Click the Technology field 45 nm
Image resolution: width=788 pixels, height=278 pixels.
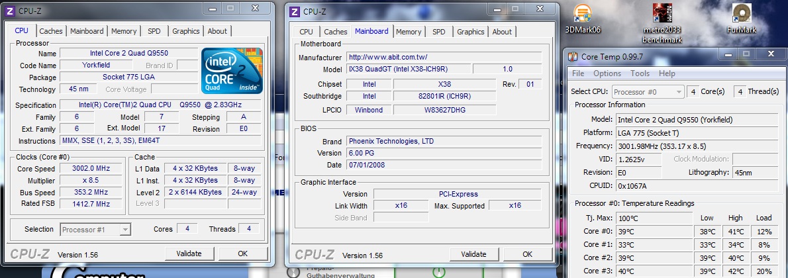[x=78, y=89]
